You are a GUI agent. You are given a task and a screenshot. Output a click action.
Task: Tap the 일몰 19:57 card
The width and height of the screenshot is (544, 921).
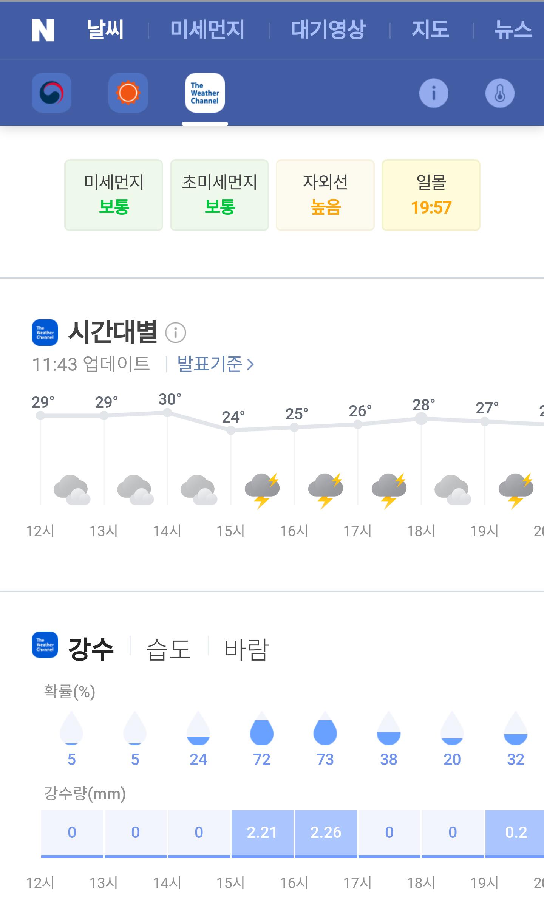431,195
